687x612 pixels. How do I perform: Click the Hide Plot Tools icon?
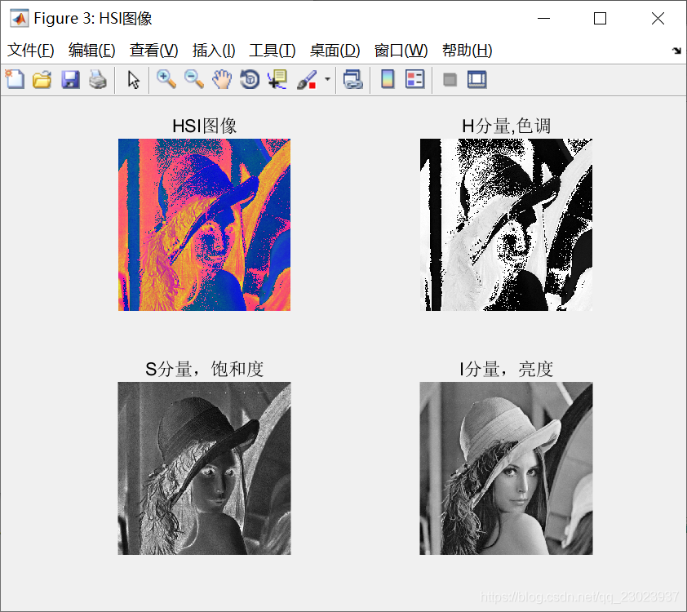point(450,80)
